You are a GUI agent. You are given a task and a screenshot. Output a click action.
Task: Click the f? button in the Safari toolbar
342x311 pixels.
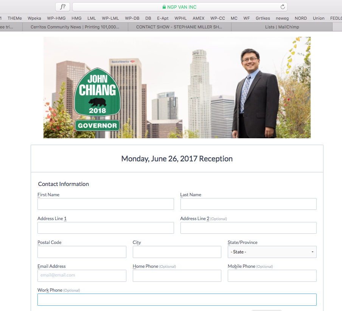click(62, 7)
